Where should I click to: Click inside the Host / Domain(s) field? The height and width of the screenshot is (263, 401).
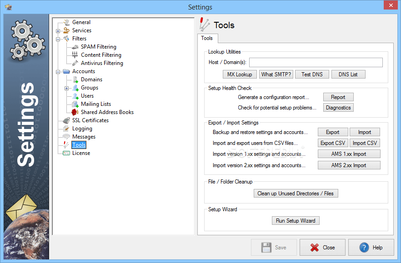316,62
